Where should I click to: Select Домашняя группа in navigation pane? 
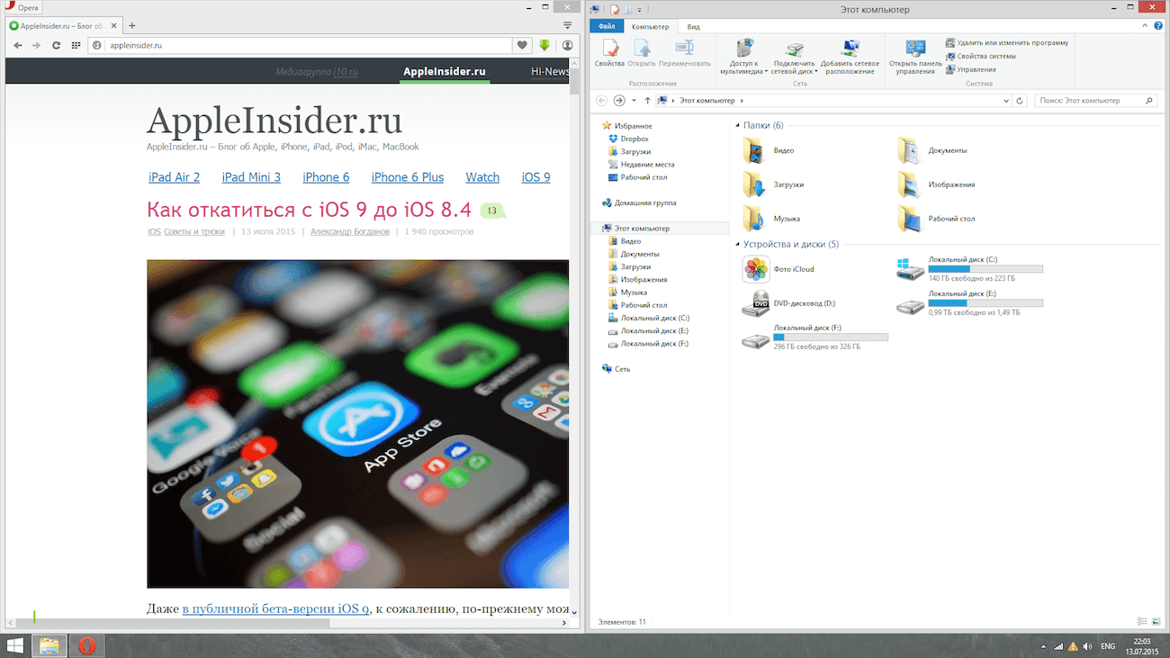(638, 203)
